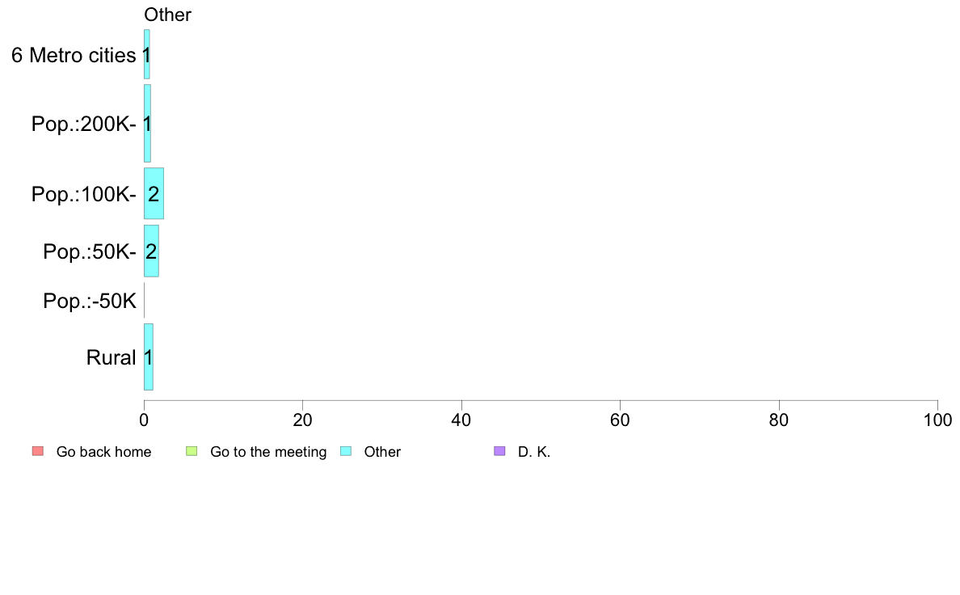Click the green Go to the meeting swatch
The height and width of the screenshot is (595, 960).
point(192,452)
